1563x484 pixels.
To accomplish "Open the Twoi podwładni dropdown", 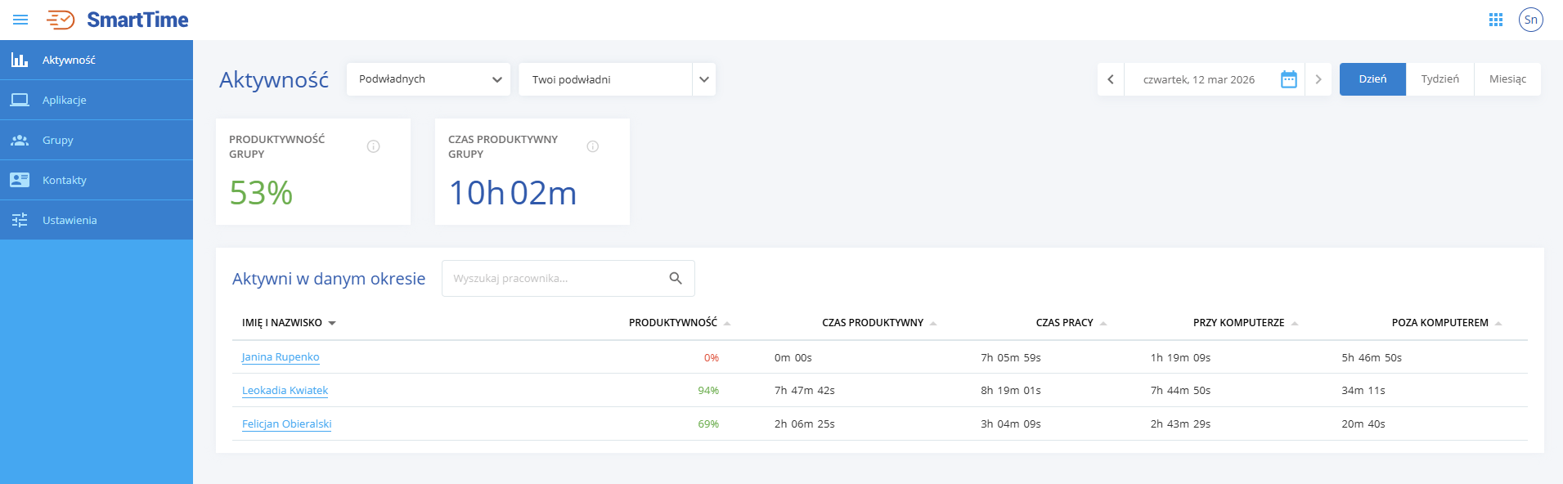I will (617, 79).
